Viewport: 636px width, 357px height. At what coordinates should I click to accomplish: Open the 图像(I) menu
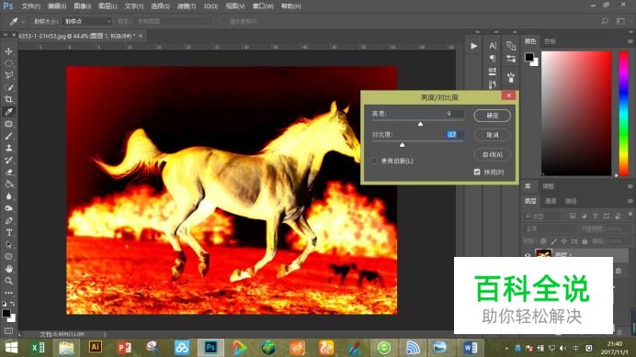tap(83, 6)
